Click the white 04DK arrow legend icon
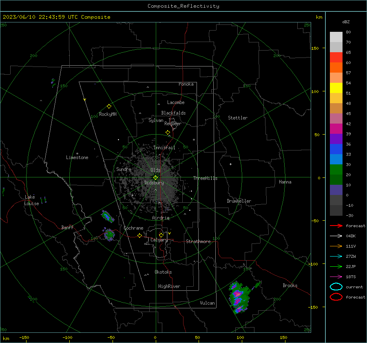 336,236
